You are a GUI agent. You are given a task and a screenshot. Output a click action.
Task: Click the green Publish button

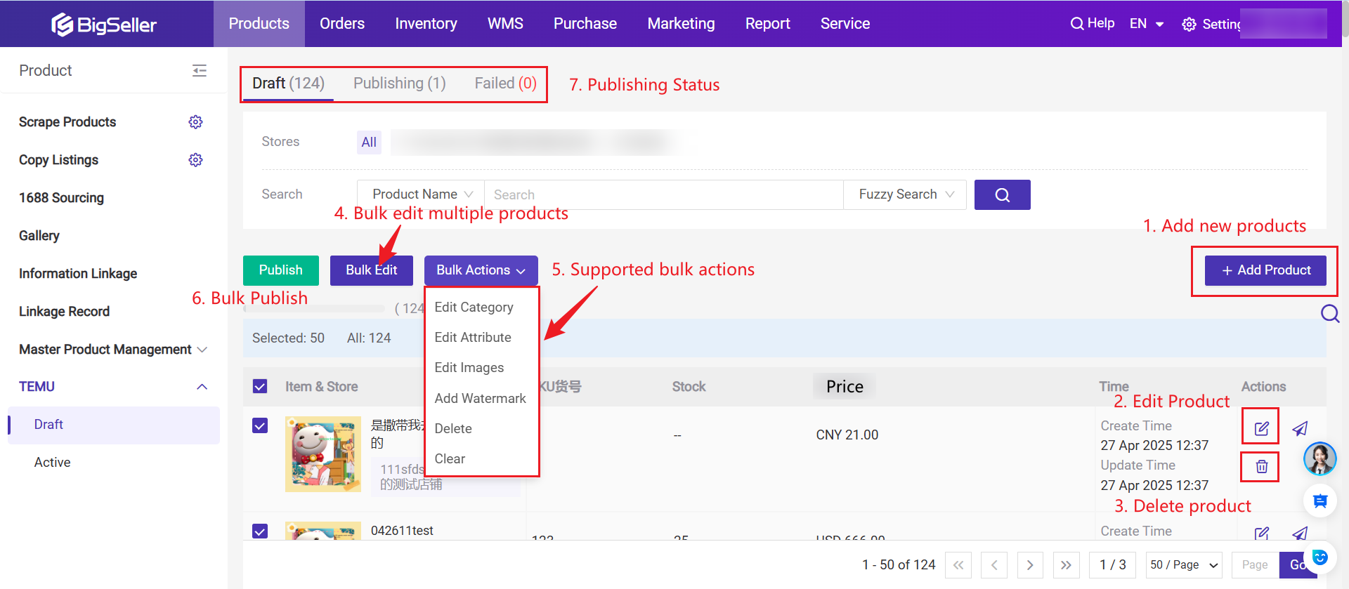coord(281,270)
